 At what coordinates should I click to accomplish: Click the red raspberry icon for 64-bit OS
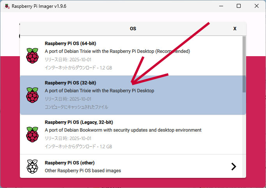(x=32, y=55)
